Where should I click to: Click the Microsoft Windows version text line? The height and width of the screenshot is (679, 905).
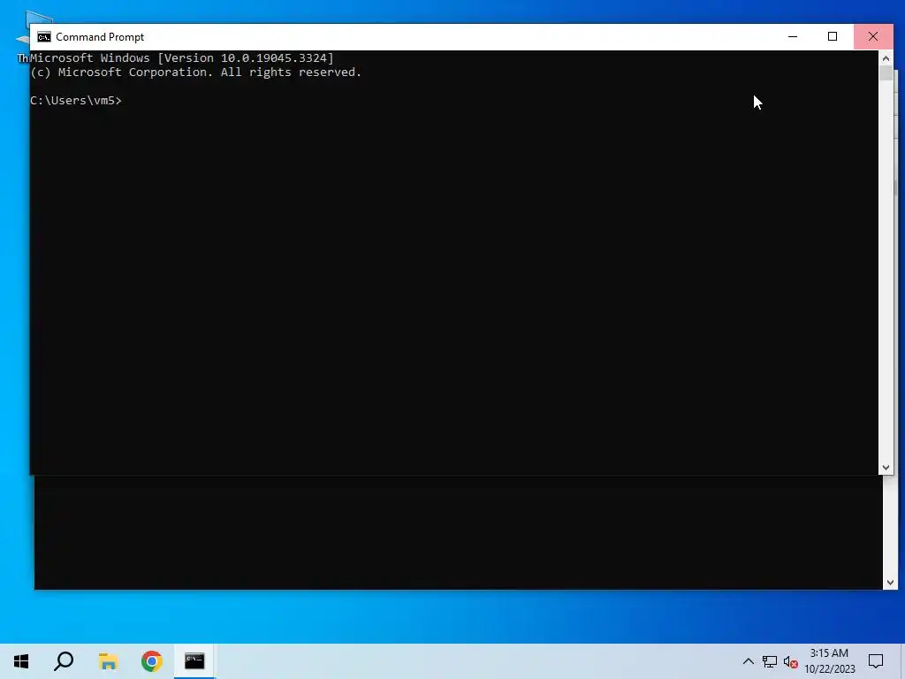point(182,57)
